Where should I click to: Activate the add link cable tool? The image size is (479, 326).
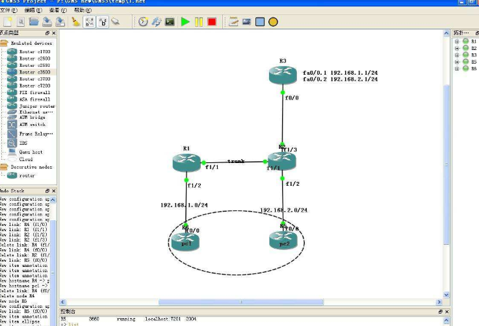[x=116, y=21]
